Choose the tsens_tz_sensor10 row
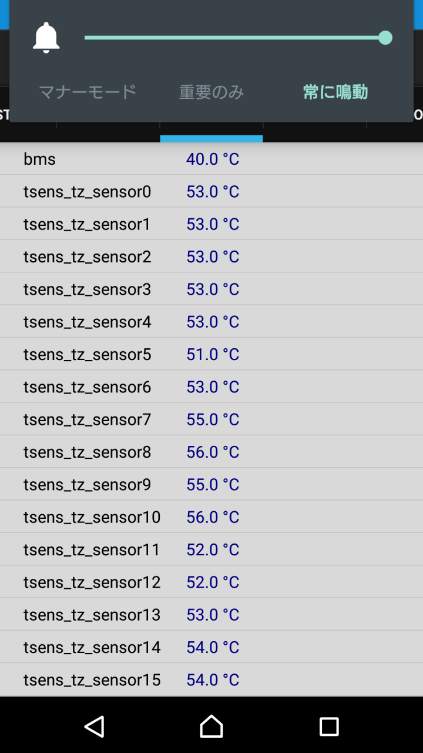 [211, 517]
